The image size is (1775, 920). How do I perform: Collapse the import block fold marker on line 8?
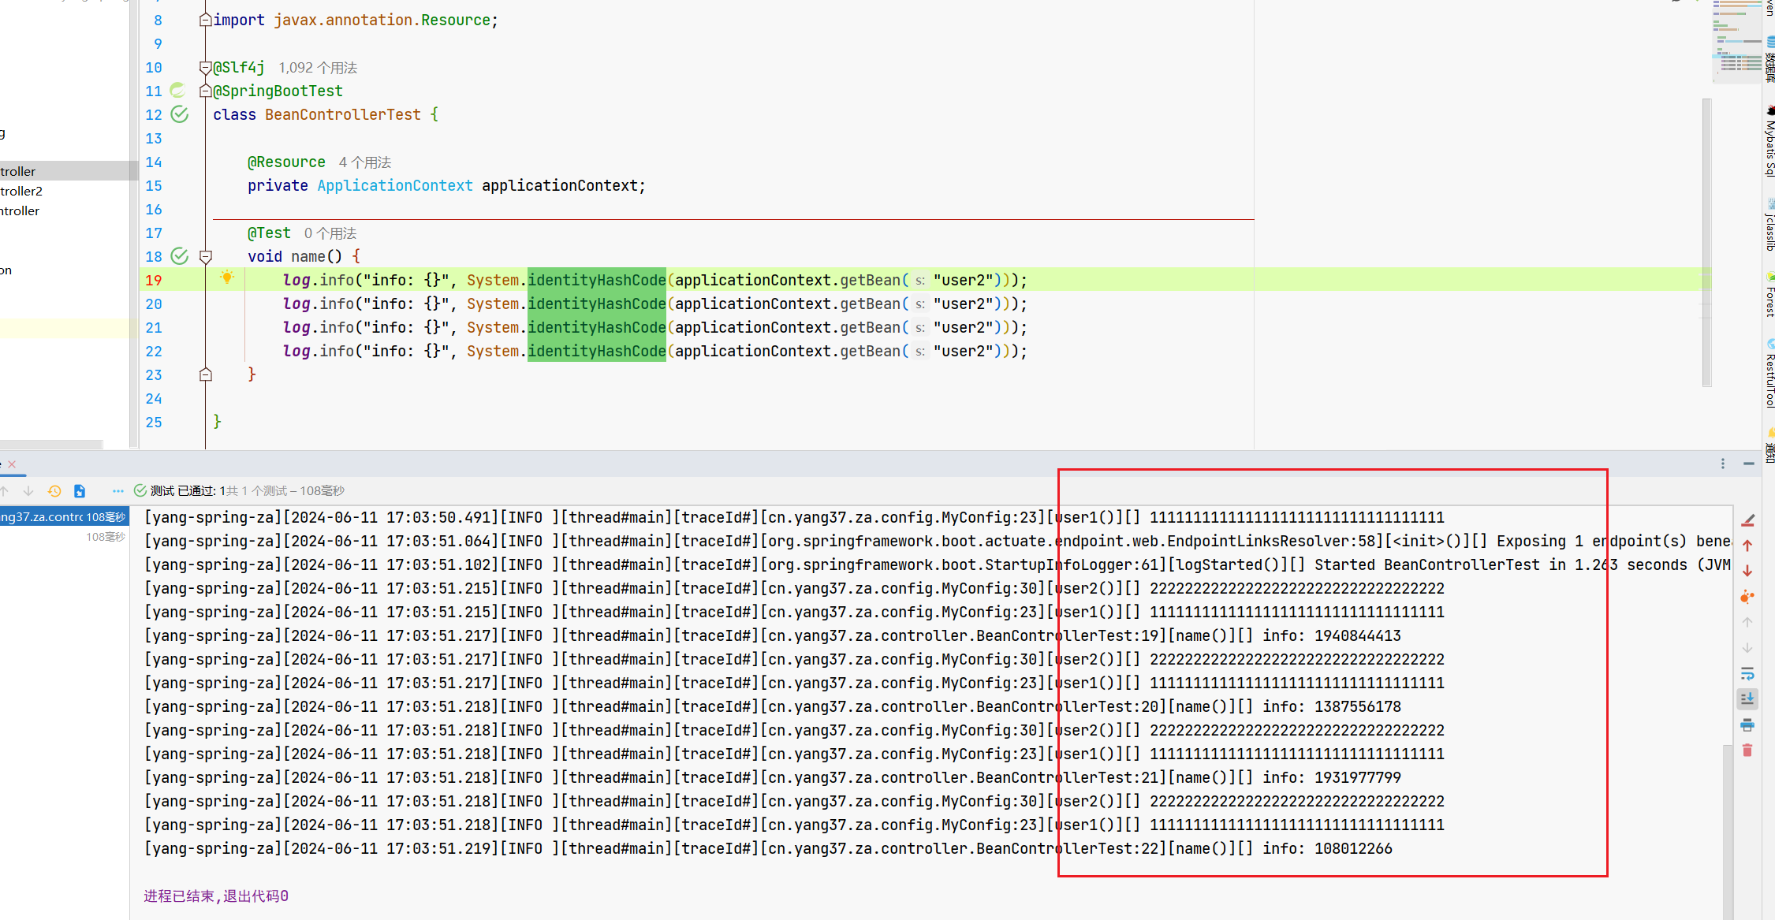click(206, 20)
